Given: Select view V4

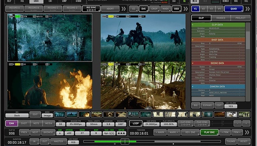Looking at the screenshot, I should [219, 9].
